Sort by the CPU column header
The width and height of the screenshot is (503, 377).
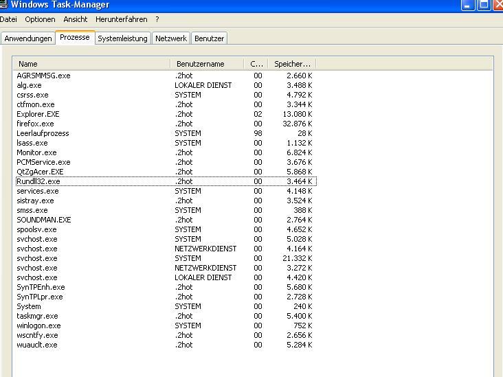click(256, 64)
